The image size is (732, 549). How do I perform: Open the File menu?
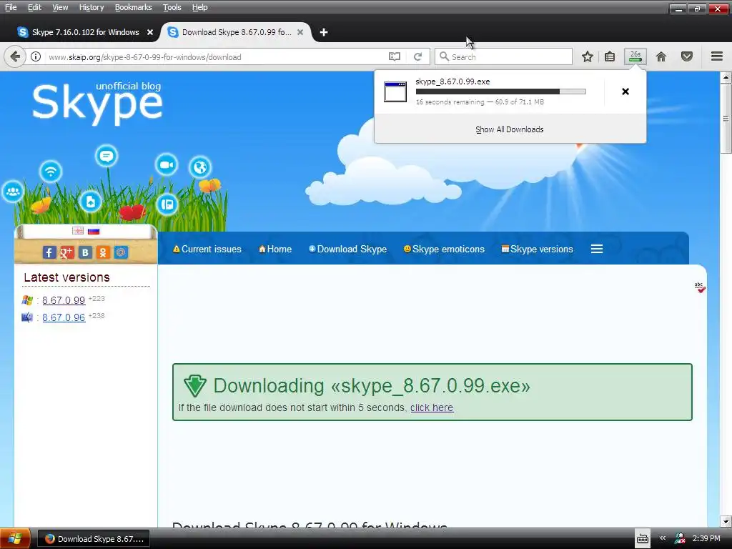(11, 7)
